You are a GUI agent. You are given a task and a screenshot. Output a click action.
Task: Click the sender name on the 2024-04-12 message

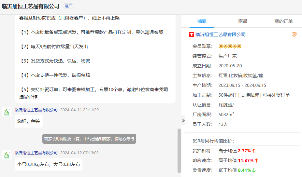tap(36, 153)
